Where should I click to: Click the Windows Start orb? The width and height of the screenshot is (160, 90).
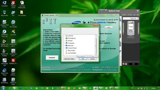coord(3,88)
